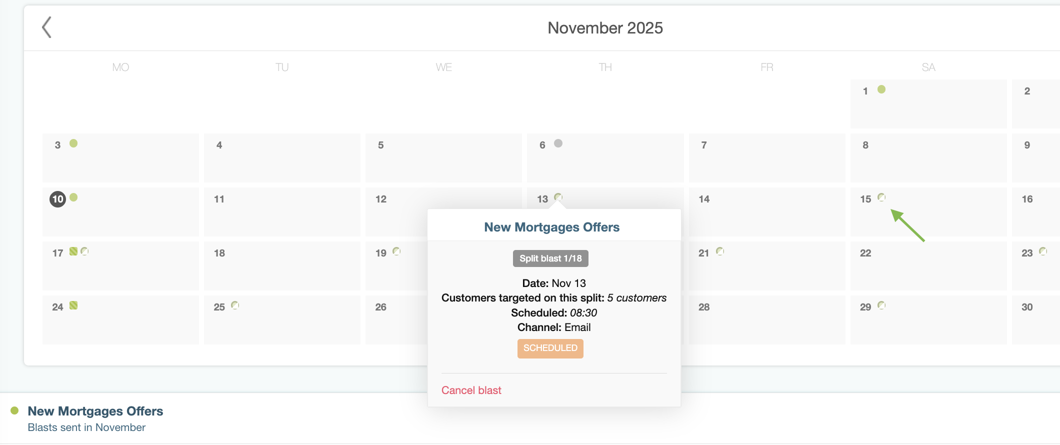Image resolution: width=1060 pixels, height=445 pixels.
Task: Click the scheduled blast icon on November 23
Action: point(1043,251)
